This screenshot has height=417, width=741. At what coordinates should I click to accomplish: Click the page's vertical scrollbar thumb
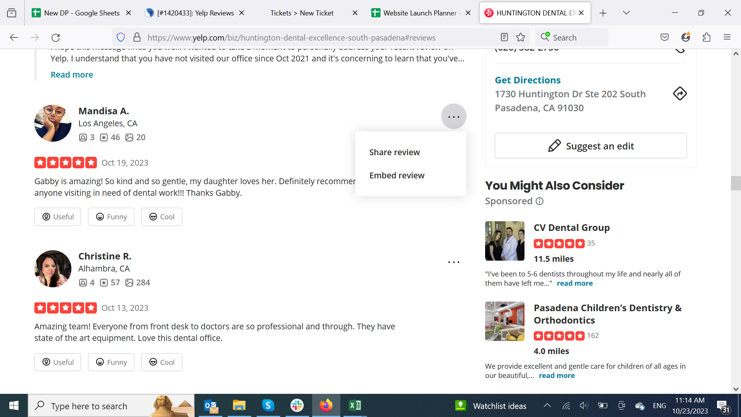click(736, 183)
